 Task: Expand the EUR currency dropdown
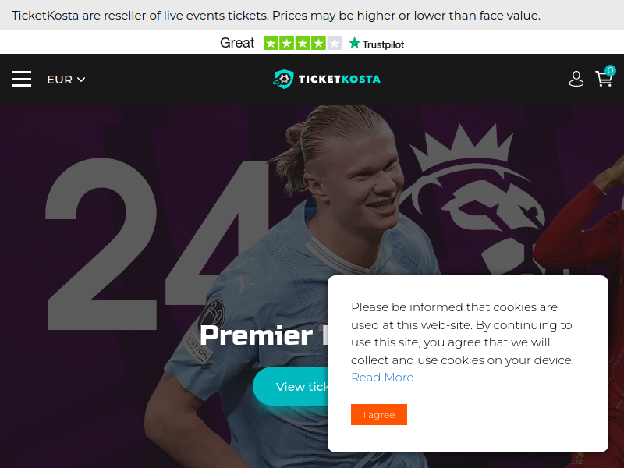point(66,80)
